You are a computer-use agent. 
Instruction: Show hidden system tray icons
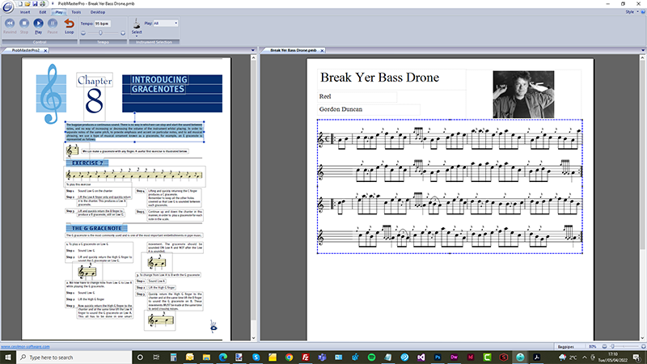point(584,358)
